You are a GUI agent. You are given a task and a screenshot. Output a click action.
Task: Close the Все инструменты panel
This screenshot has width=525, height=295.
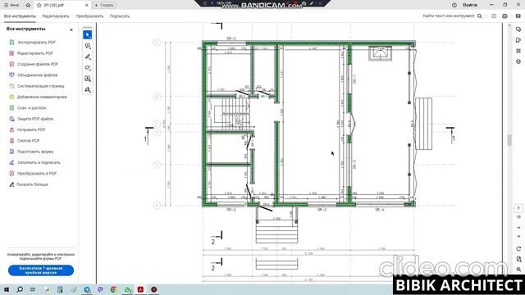pyautogui.click(x=71, y=29)
